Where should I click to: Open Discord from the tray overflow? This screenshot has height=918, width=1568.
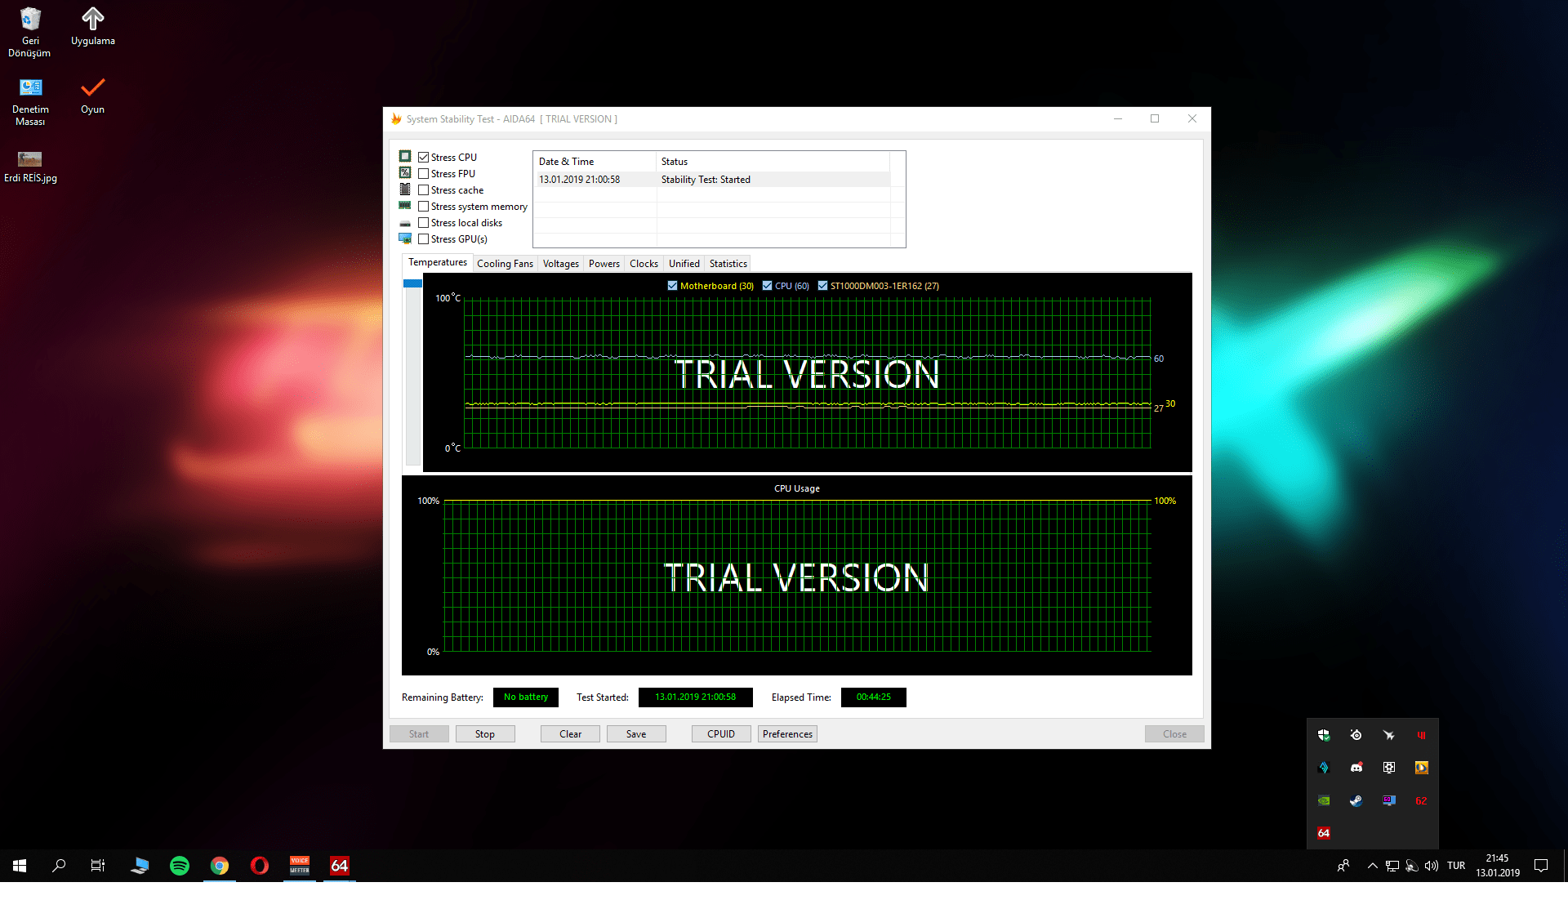tap(1356, 768)
